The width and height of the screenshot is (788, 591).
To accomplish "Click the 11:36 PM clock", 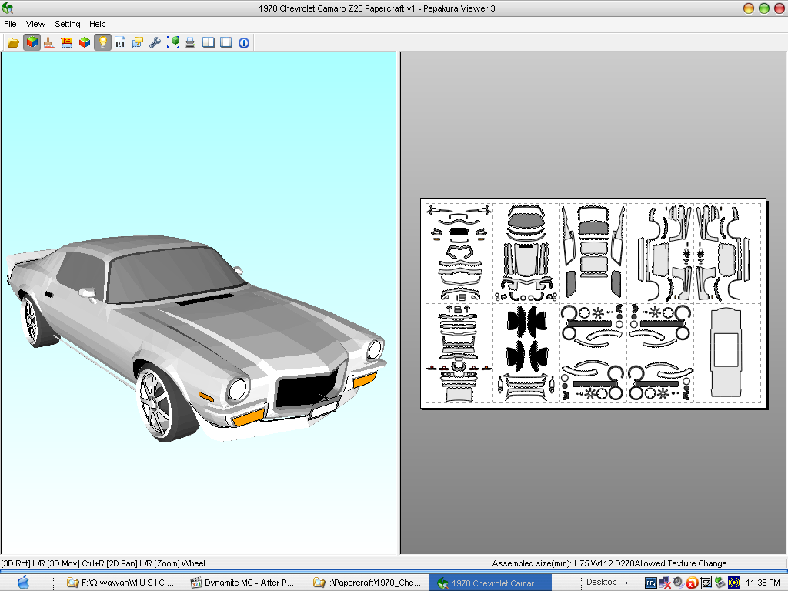I will 763,583.
